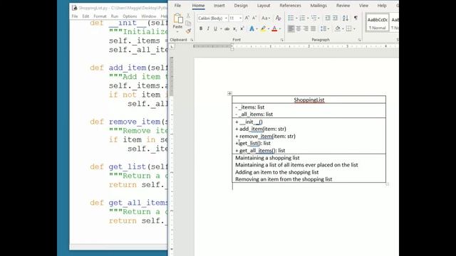Decrease font size with Shrink Font icon

pos(254,18)
